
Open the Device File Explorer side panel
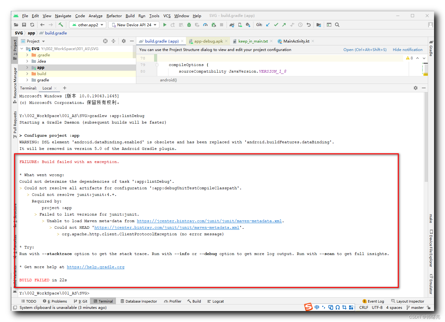coord(431,248)
